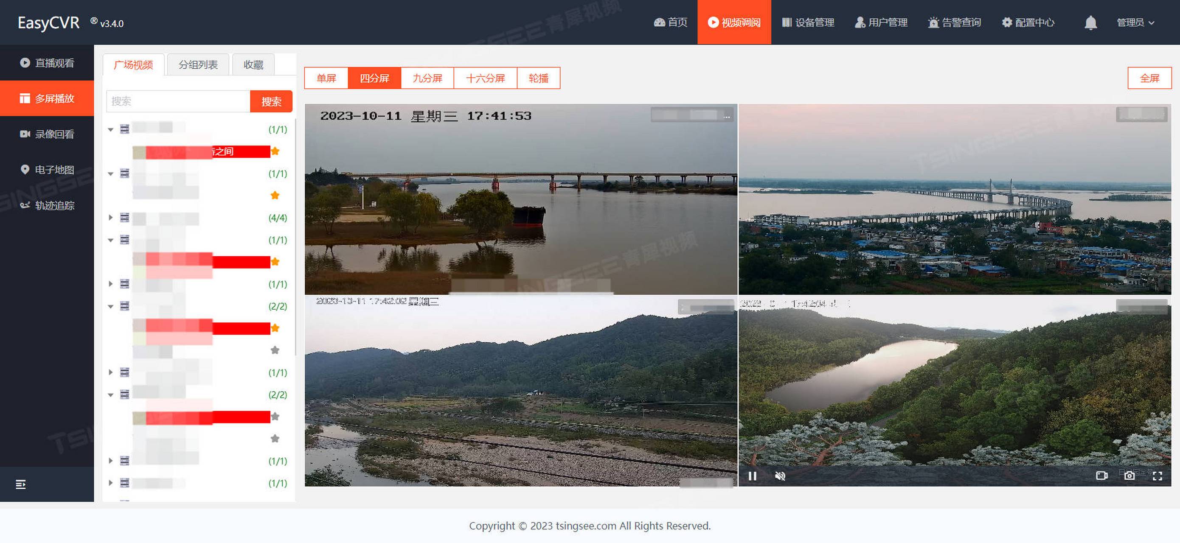Viewport: 1180px width, 543px height.
Task: Open the 直播观看 section in the sidebar
Action: [x=52, y=63]
